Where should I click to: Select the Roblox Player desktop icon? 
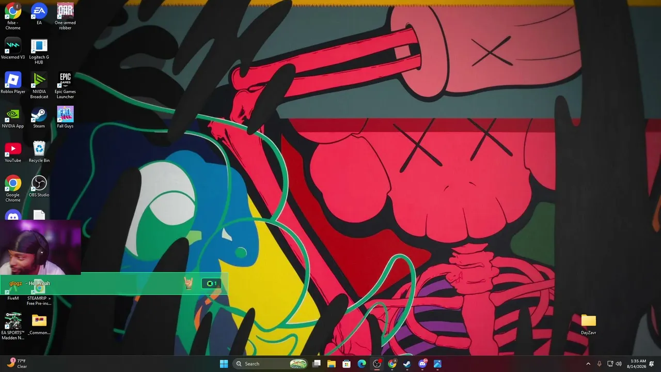tap(13, 83)
